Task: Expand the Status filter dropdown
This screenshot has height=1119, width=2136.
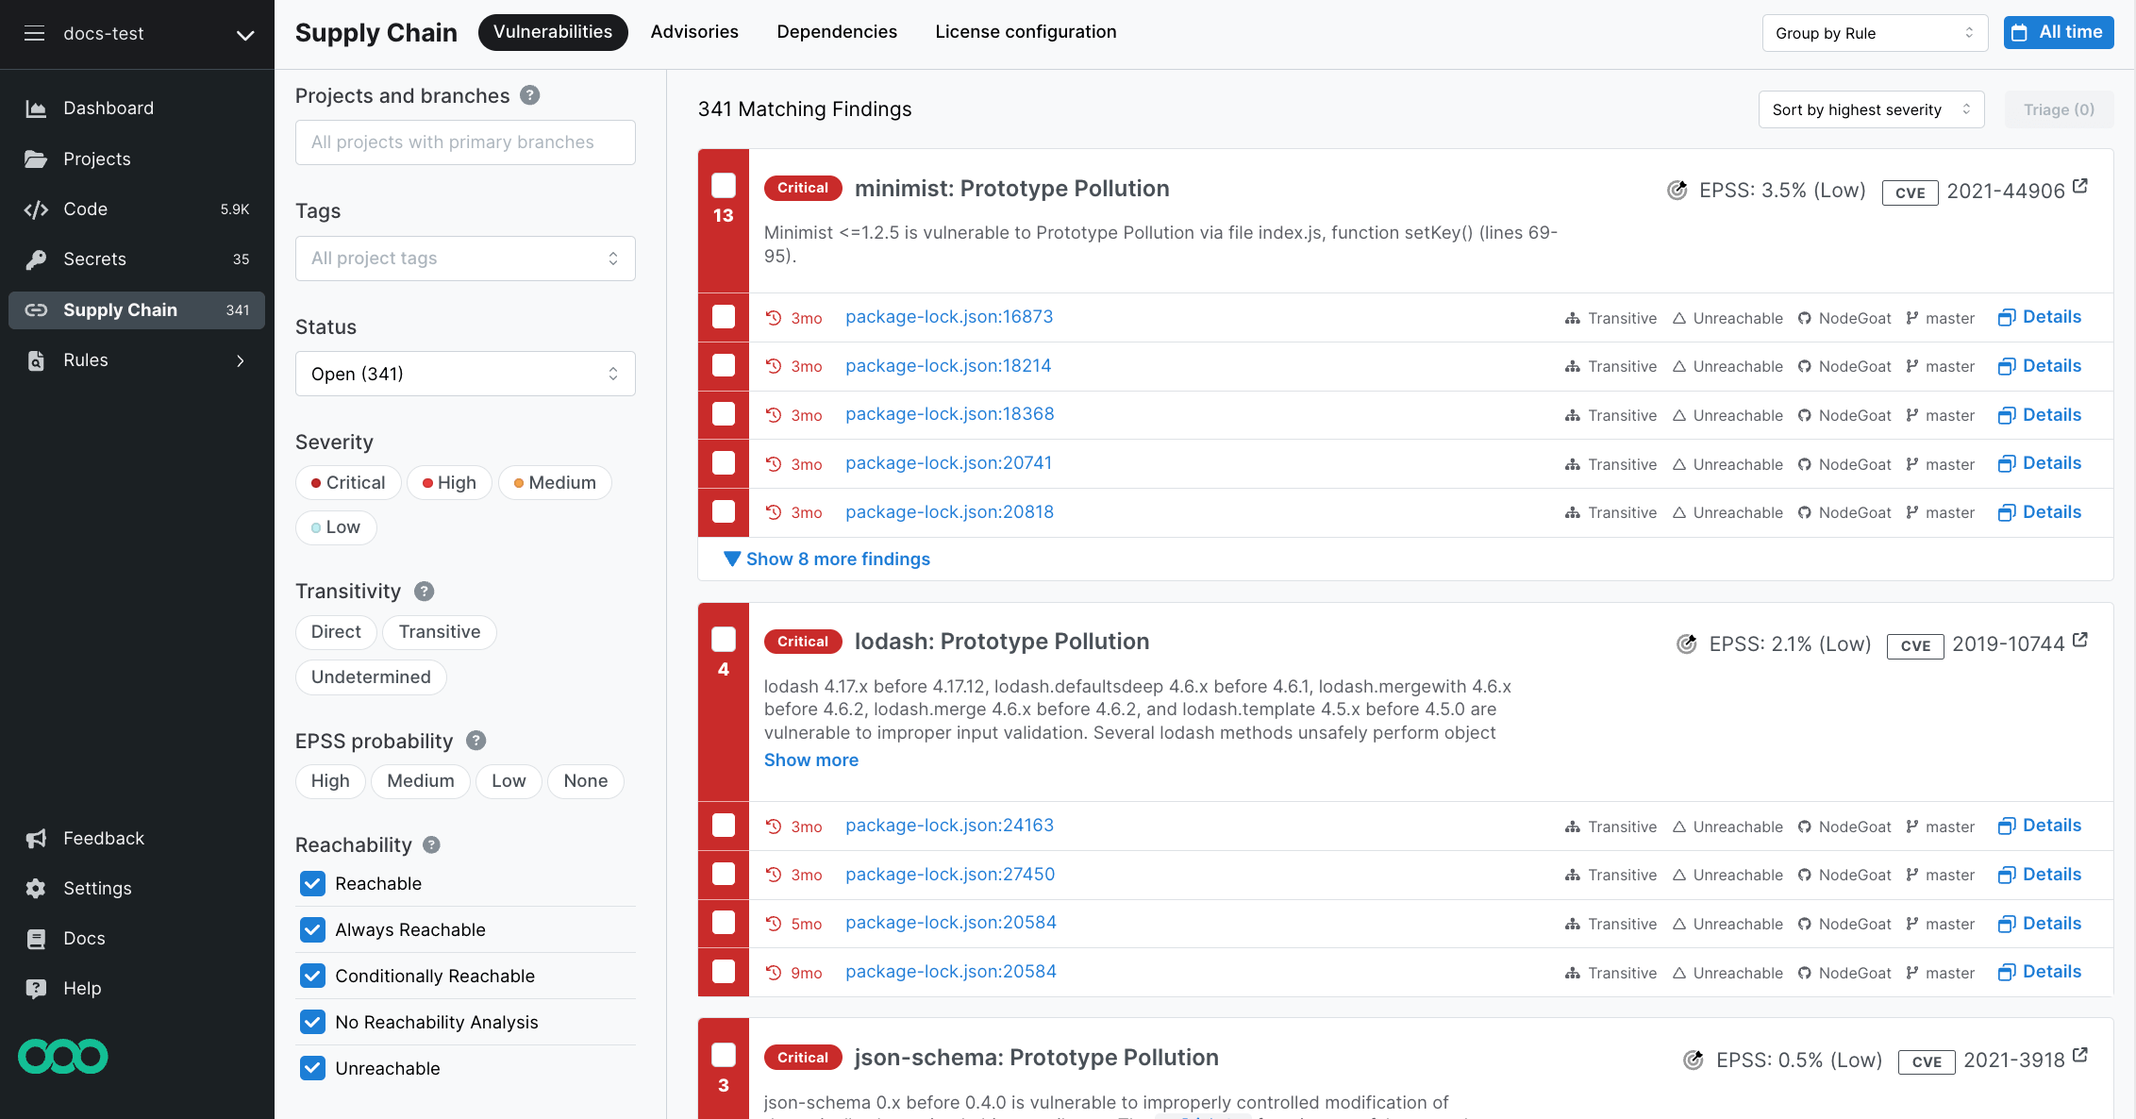Action: pyautogui.click(x=463, y=373)
